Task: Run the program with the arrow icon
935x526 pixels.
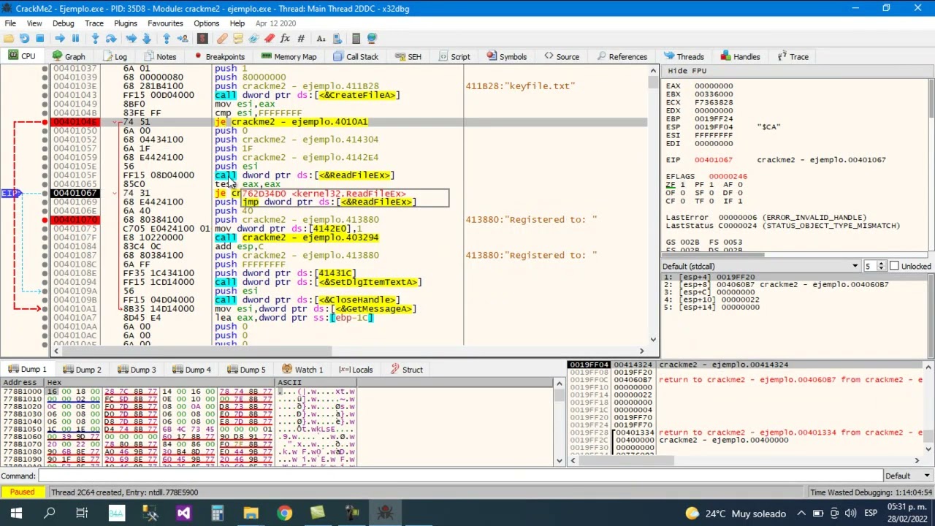Action: click(60, 38)
